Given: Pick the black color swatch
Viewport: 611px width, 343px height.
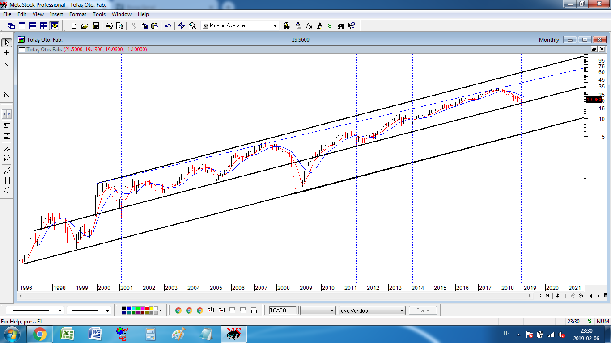Looking at the screenshot, I should coord(124,308).
